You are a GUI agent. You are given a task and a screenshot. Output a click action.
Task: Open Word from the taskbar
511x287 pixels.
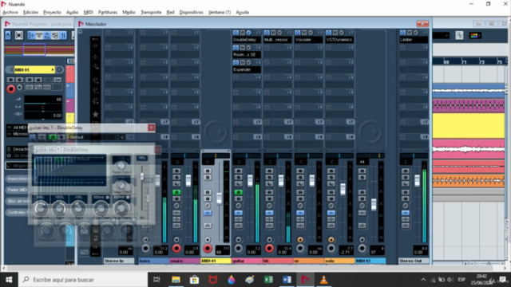click(287, 280)
